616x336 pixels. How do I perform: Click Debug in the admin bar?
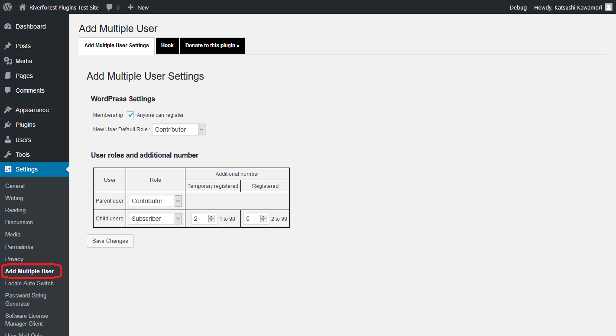(518, 7)
